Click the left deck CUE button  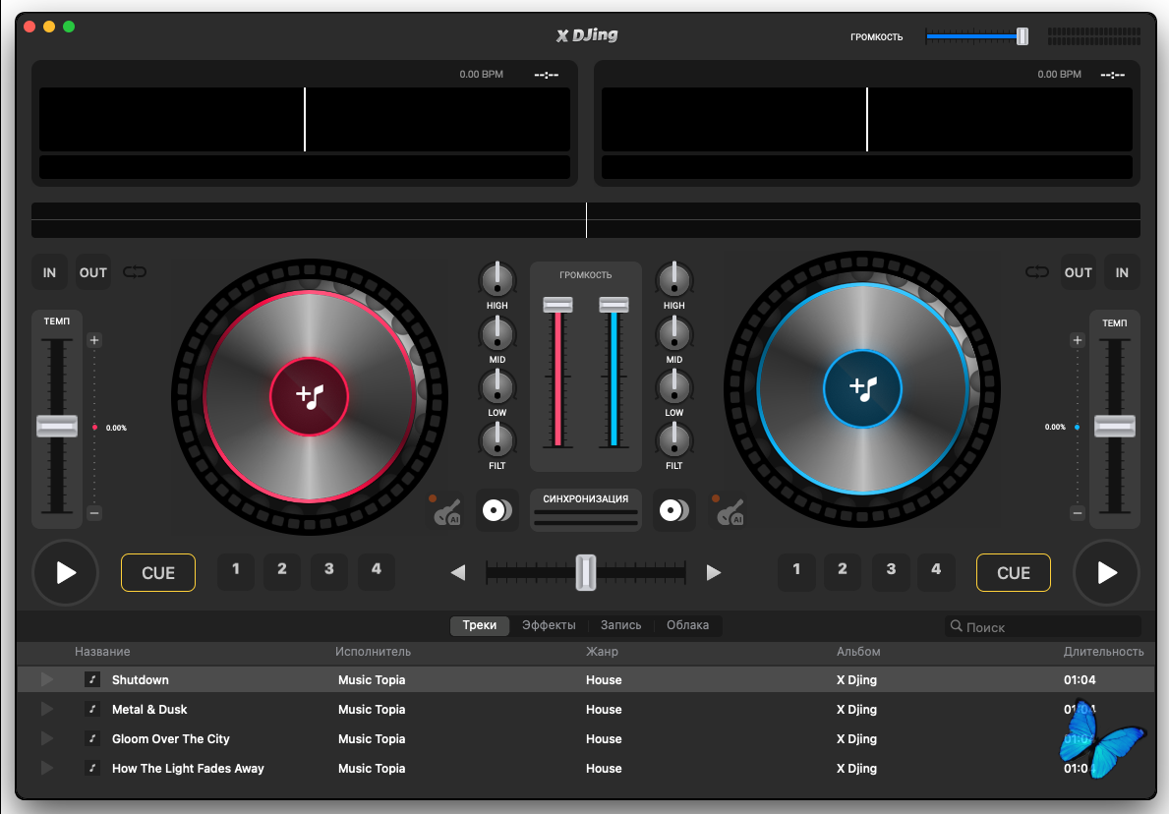pyautogui.click(x=158, y=572)
